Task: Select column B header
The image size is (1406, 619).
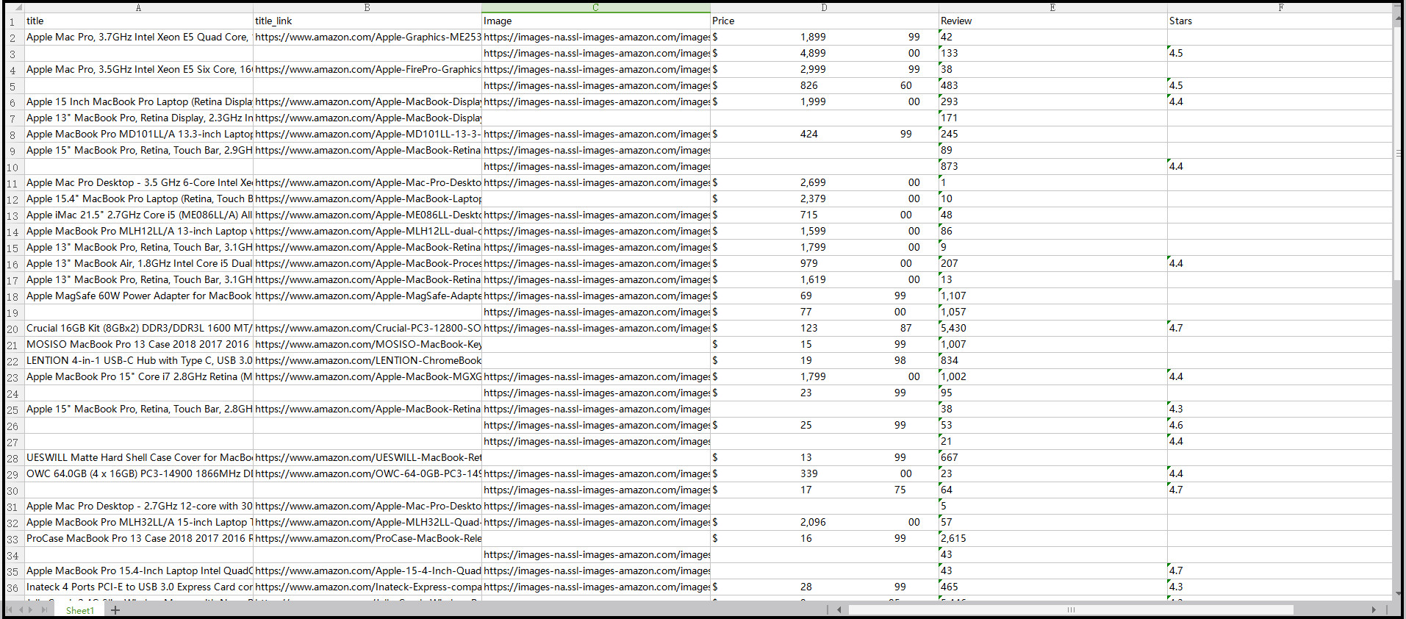Action: click(x=367, y=7)
